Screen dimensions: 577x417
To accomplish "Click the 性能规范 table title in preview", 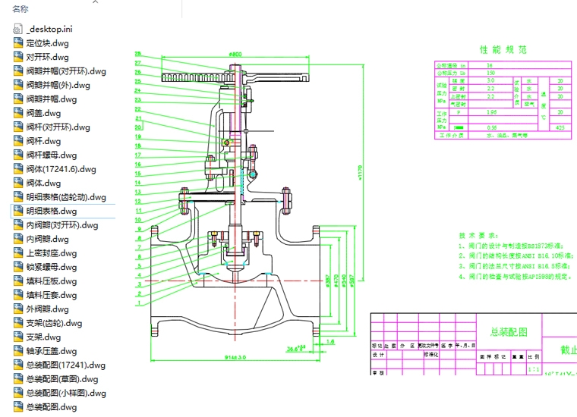I will 503,49.
